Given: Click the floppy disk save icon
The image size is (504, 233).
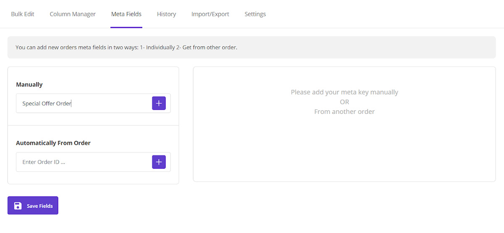Looking at the screenshot, I should pyautogui.click(x=18, y=206).
